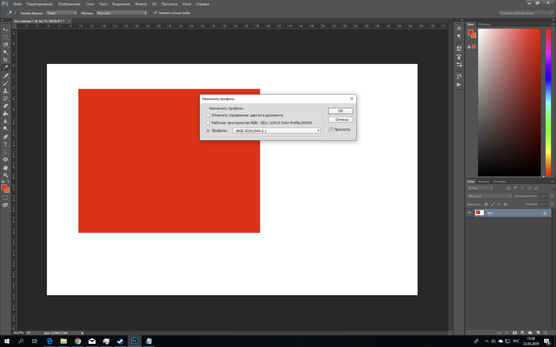Select the Path Selection tool
The width and height of the screenshot is (556, 347).
pyautogui.click(x=6, y=152)
